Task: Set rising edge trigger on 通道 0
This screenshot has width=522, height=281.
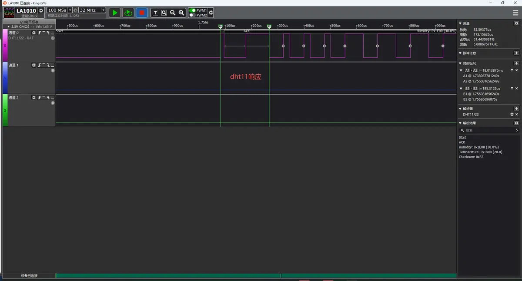Action: (x=40, y=33)
